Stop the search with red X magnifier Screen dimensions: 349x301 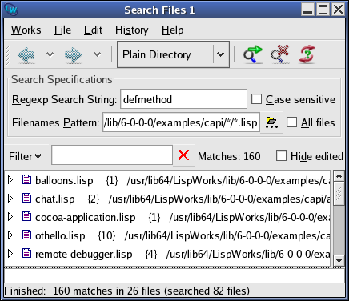coord(279,54)
